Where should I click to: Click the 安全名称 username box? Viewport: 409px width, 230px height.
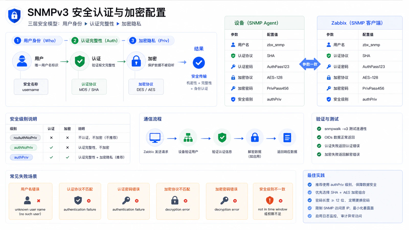pos(31,87)
